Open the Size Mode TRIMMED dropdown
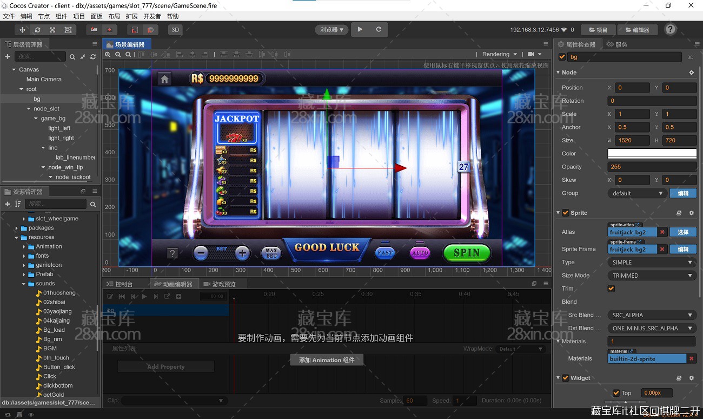The width and height of the screenshot is (703, 419). click(652, 276)
